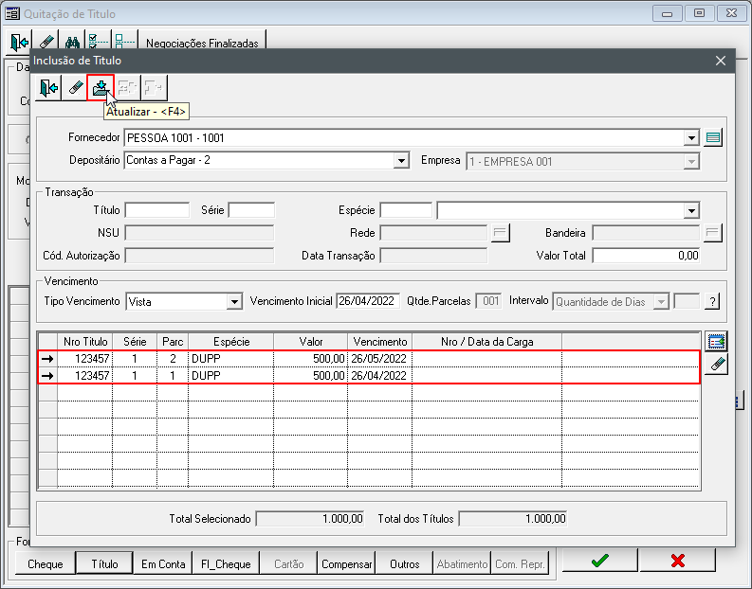752x589 pixels.
Task: Select the row with Parc 2 due 26/05/2022
Action: click(x=369, y=359)
